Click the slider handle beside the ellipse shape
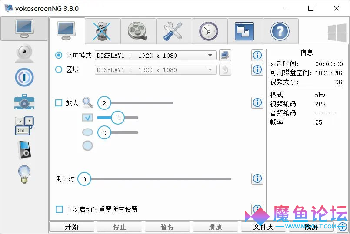350x234 pixels. pos(104,132)
